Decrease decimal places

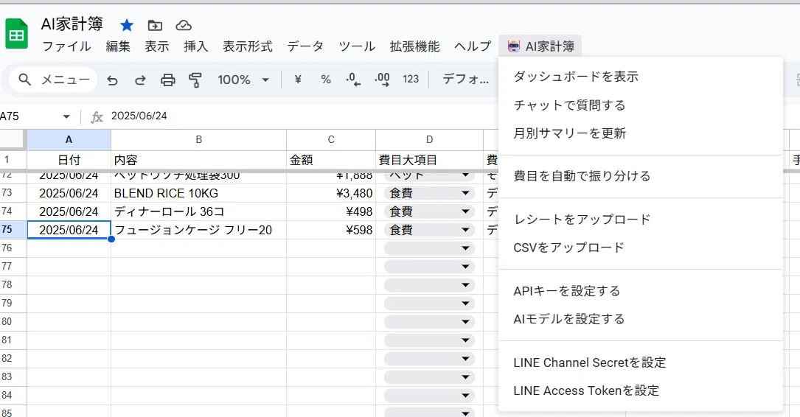pos(353,80)
